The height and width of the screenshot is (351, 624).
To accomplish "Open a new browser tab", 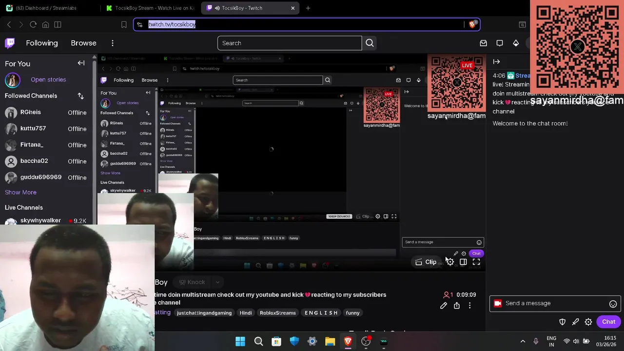I will pyautogui.click(x=308, y=8).
